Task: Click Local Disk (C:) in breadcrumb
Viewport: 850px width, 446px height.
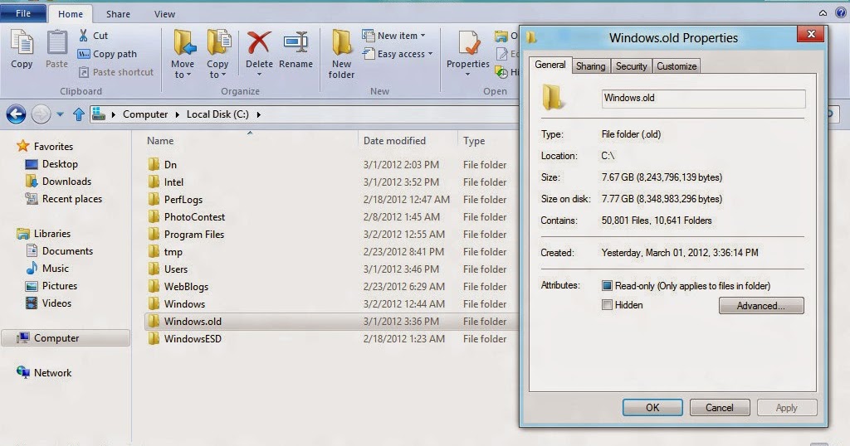Action: [217, 114]
